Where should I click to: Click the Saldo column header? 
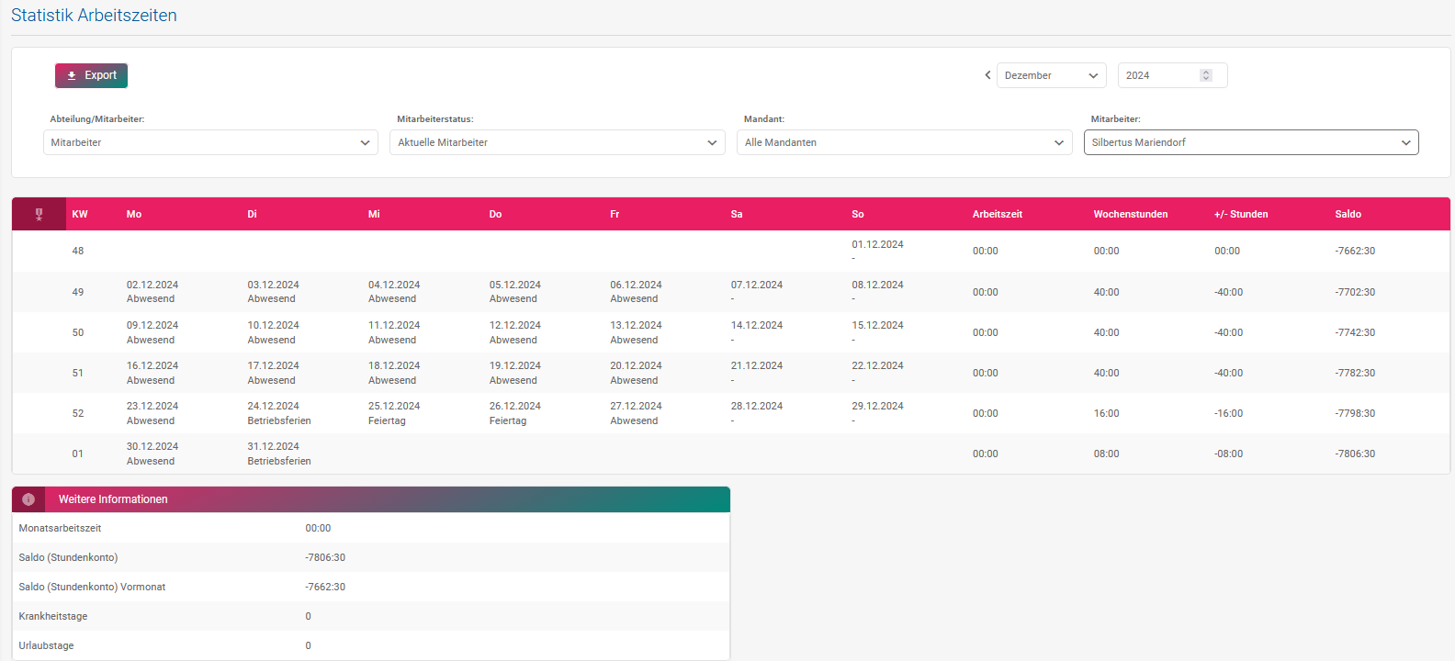tap(1348, 214)
